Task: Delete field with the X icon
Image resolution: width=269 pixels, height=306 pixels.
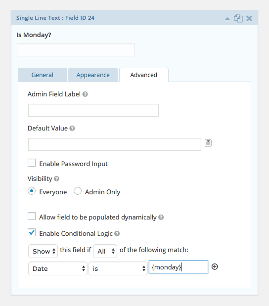Action: click(249, 19)
